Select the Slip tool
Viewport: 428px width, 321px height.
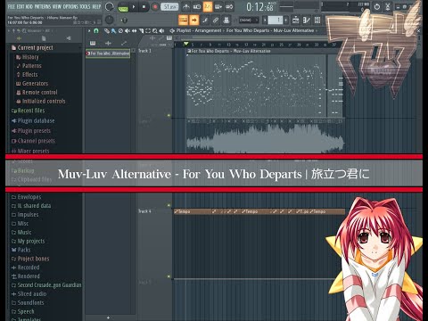134,30
